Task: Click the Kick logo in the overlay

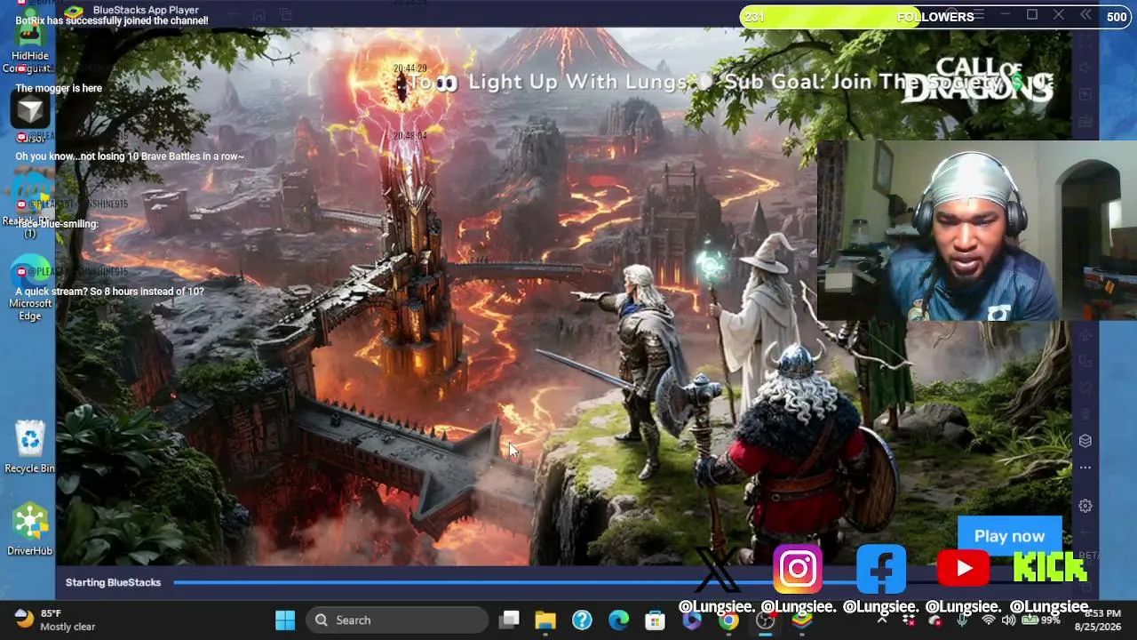Action: (x=1050, y=567)
